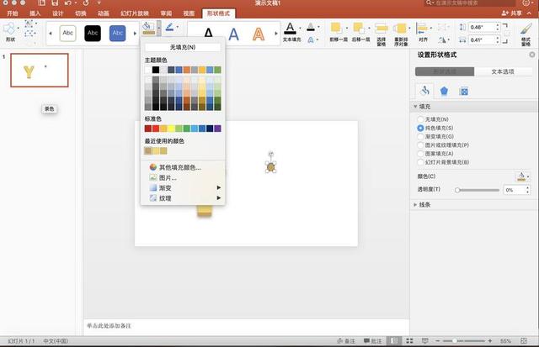
Task: Select 无填充(N) radio button in format pane
Action: (x=420, y=119)
